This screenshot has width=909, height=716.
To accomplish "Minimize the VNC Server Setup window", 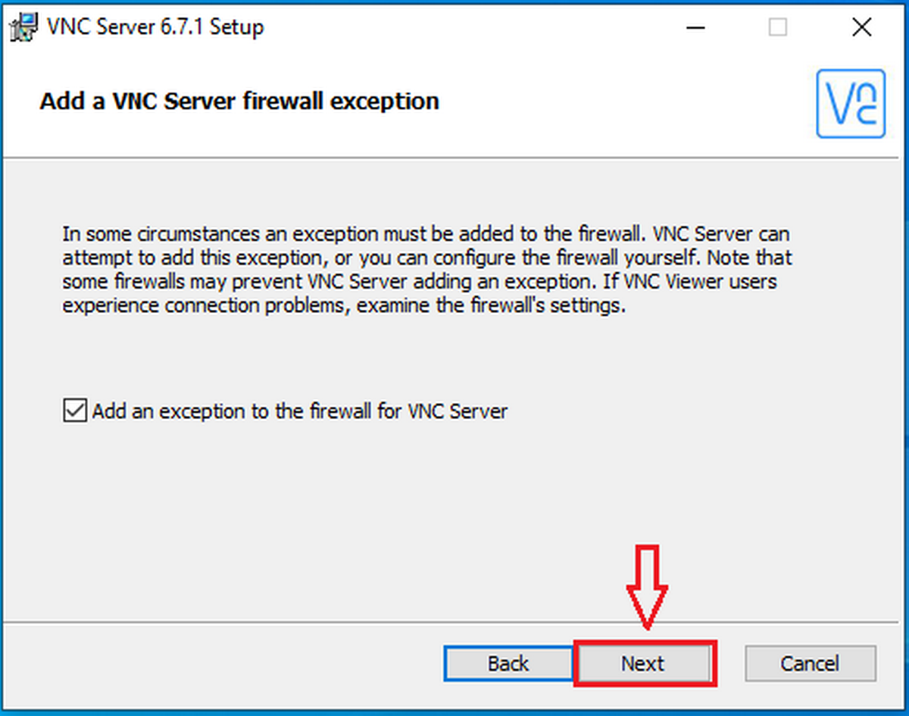I will tap(695, 27).
